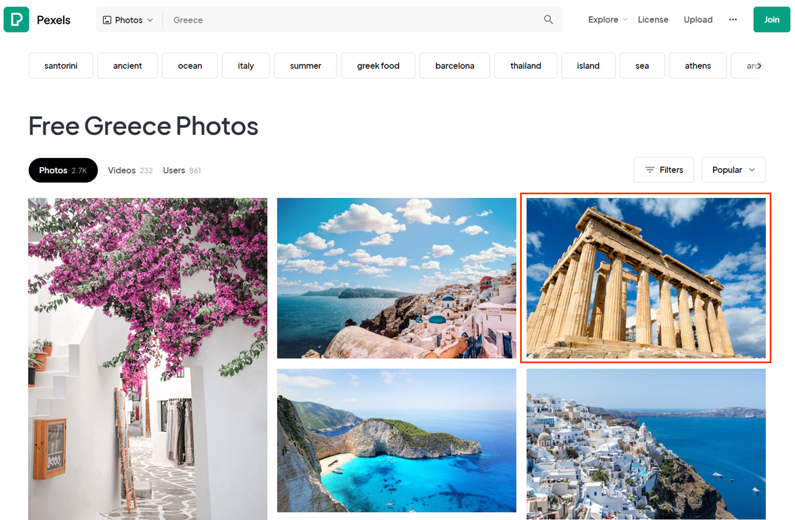795x520 pixels.
Task: Open the pink bougainvillea alley photo
Action: click(148, 359)
